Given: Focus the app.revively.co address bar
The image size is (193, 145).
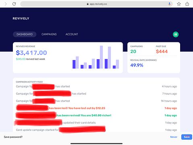Looking at the screenshot, I should click(96, 4).
